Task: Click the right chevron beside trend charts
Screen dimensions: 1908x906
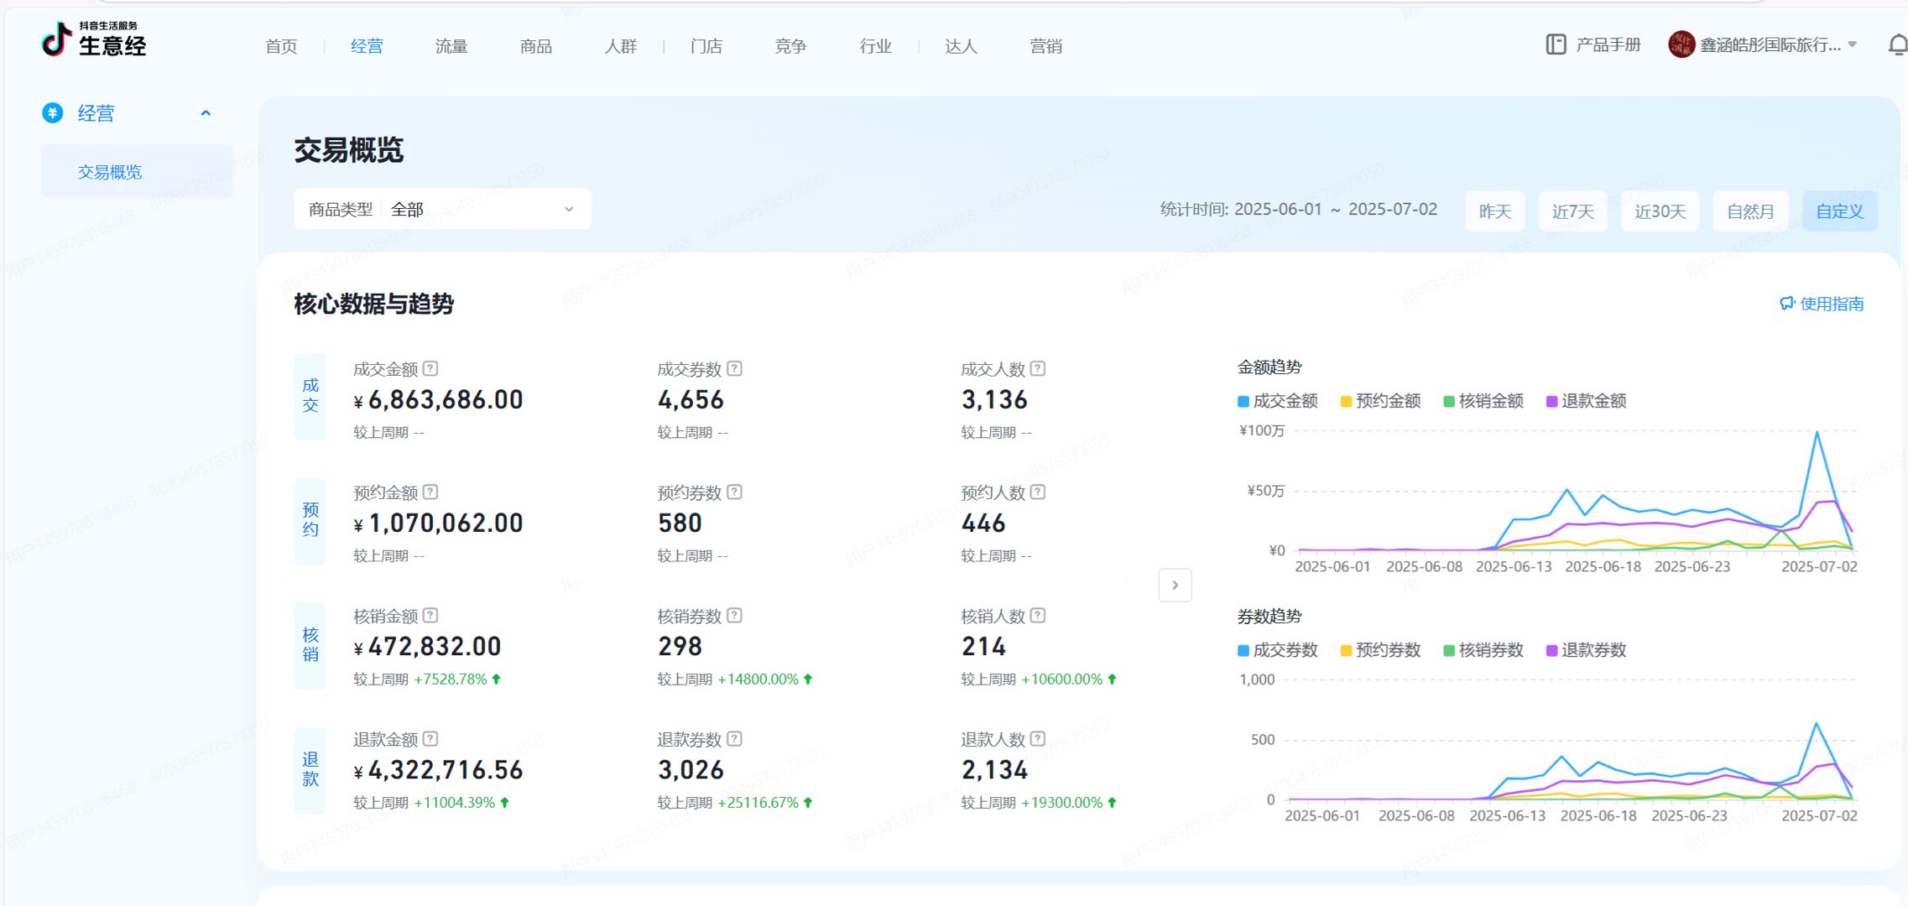Action: (1175, 585)
